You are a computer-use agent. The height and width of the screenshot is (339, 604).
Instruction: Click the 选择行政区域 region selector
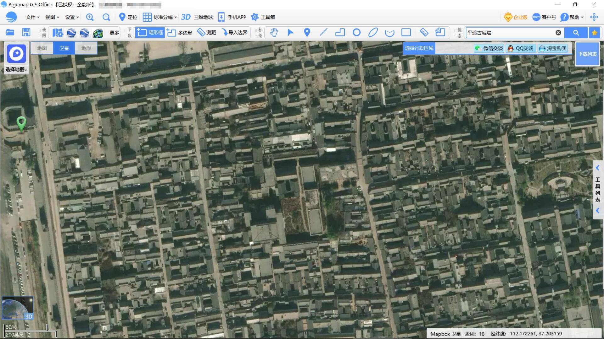pyautogui.click(x=419, y=48)
